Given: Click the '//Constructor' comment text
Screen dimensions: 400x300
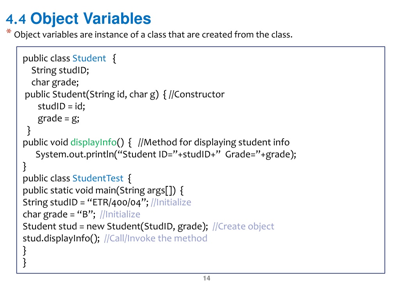Looking at the screenshot, I should click(x=197, y=95).
